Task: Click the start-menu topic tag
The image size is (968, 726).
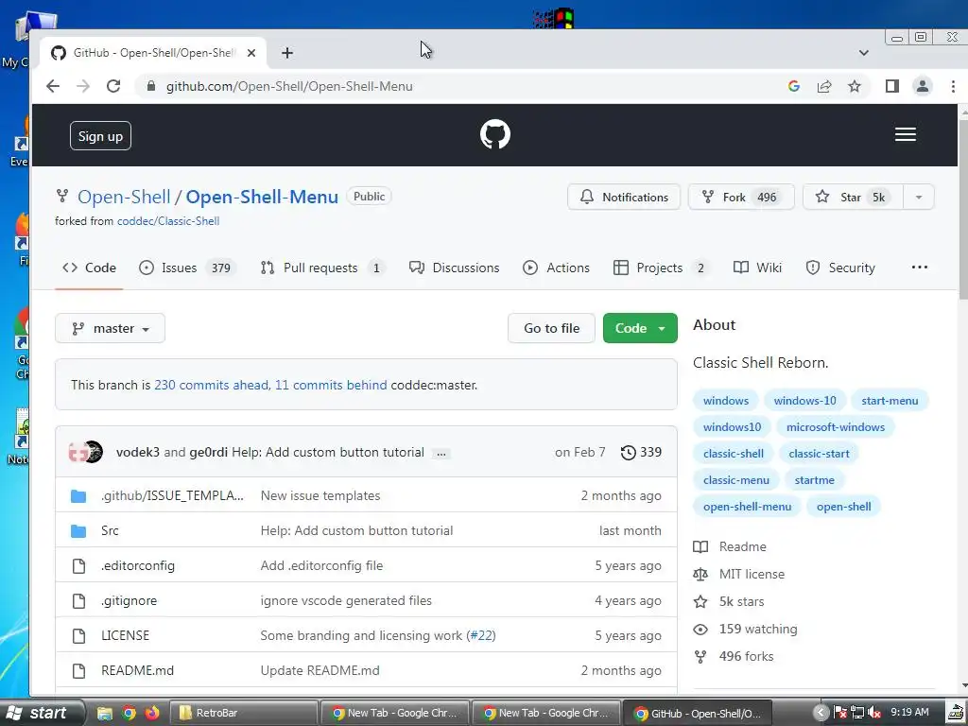Action: click(x=890, y=401)
